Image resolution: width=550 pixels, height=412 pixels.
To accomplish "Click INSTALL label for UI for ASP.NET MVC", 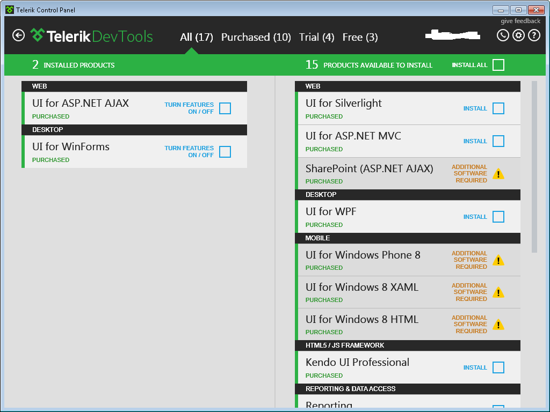I will (475, 141).
